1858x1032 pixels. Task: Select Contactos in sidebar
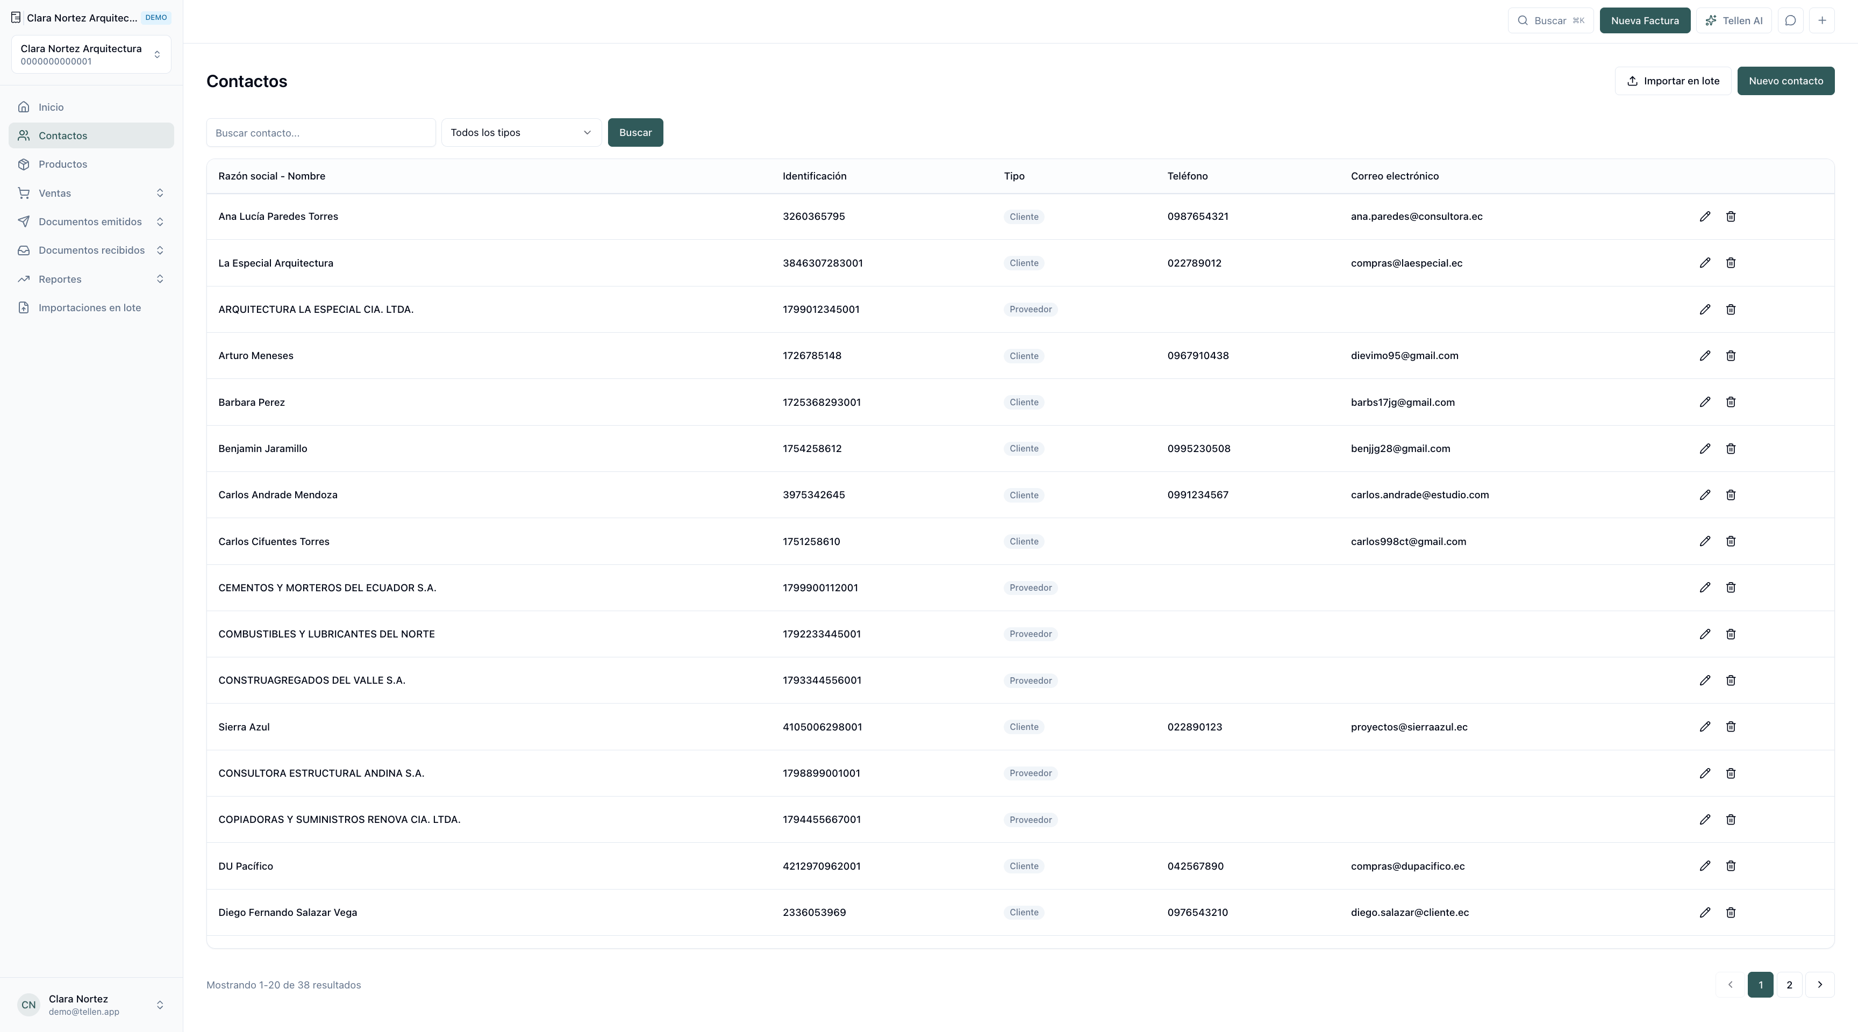(91, 135)
